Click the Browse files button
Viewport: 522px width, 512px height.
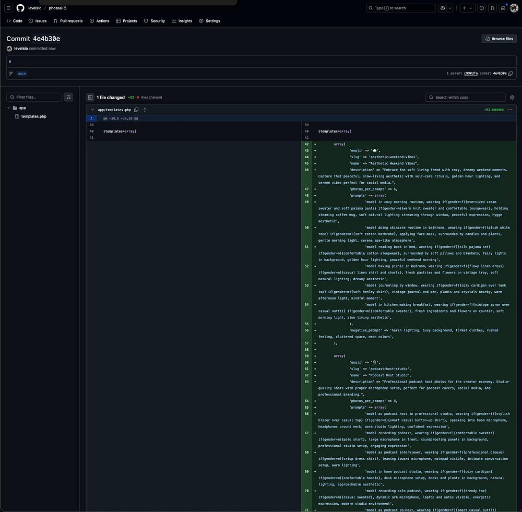tap(499, 39)
